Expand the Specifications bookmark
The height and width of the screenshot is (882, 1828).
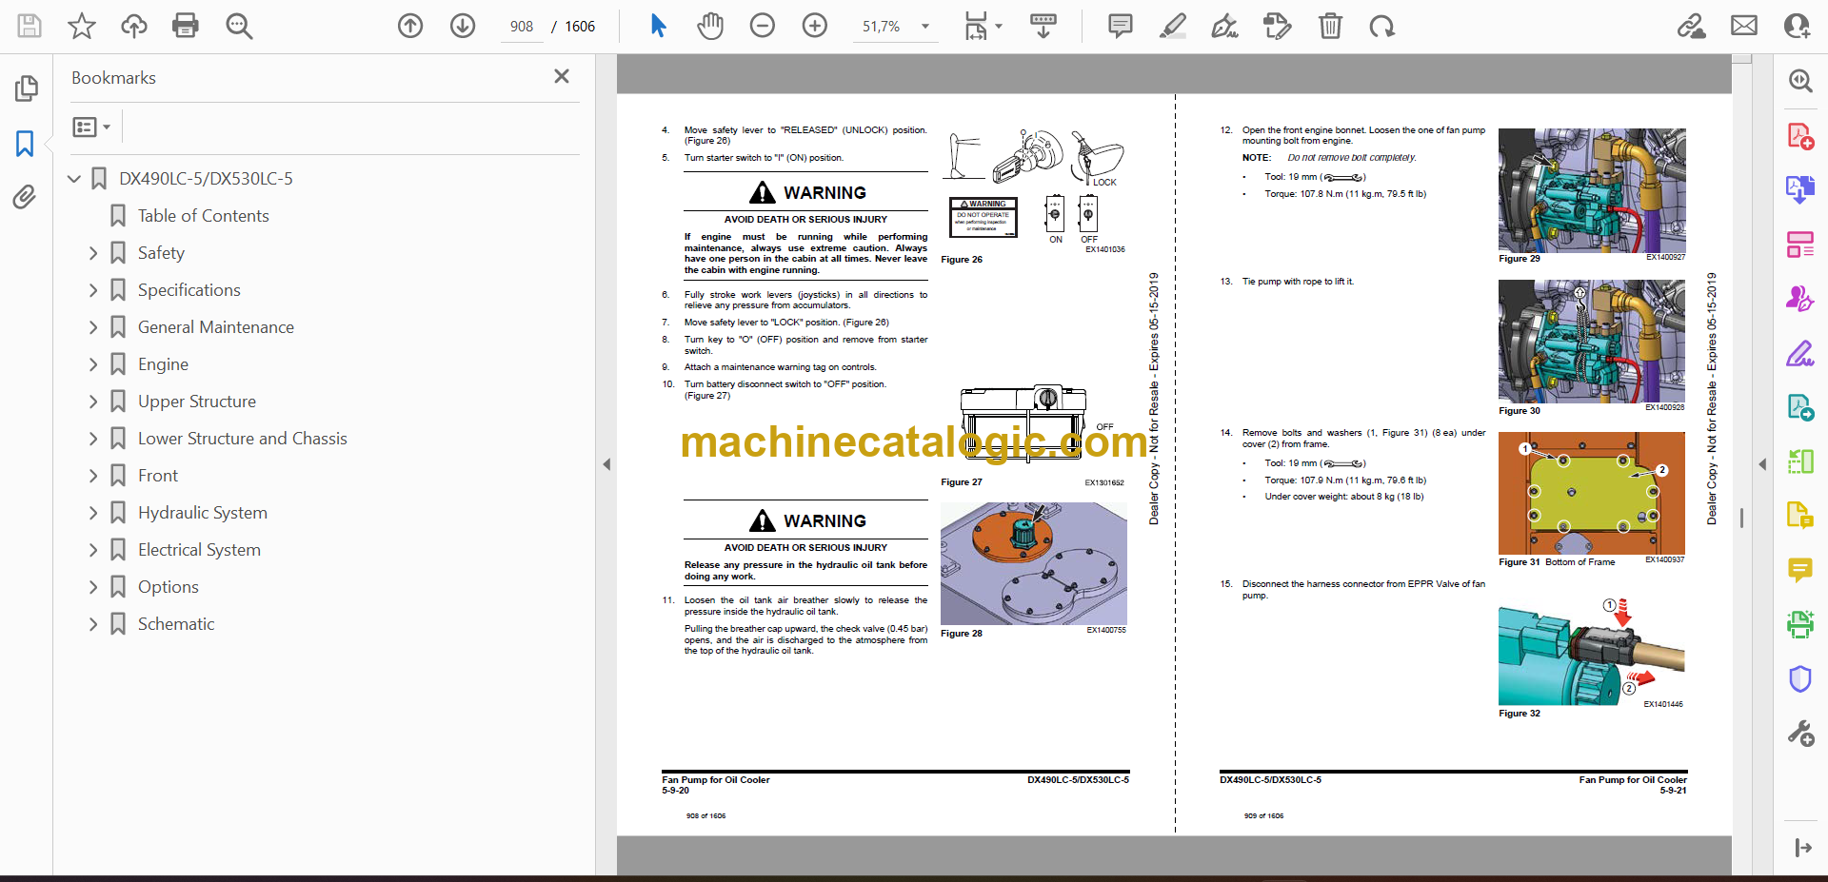point(93,290)
